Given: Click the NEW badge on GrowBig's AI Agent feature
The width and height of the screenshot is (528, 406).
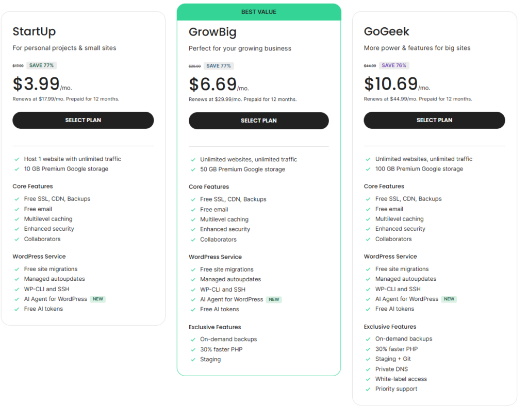Looking at the screenshot, I should (274, 299).
